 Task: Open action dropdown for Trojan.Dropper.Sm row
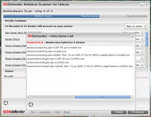coord(140,65)
